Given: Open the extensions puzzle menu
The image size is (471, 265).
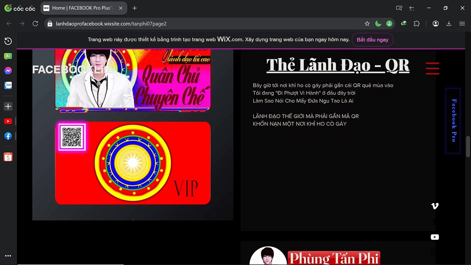Looking at the screenshot, I should tap(417, 24).
